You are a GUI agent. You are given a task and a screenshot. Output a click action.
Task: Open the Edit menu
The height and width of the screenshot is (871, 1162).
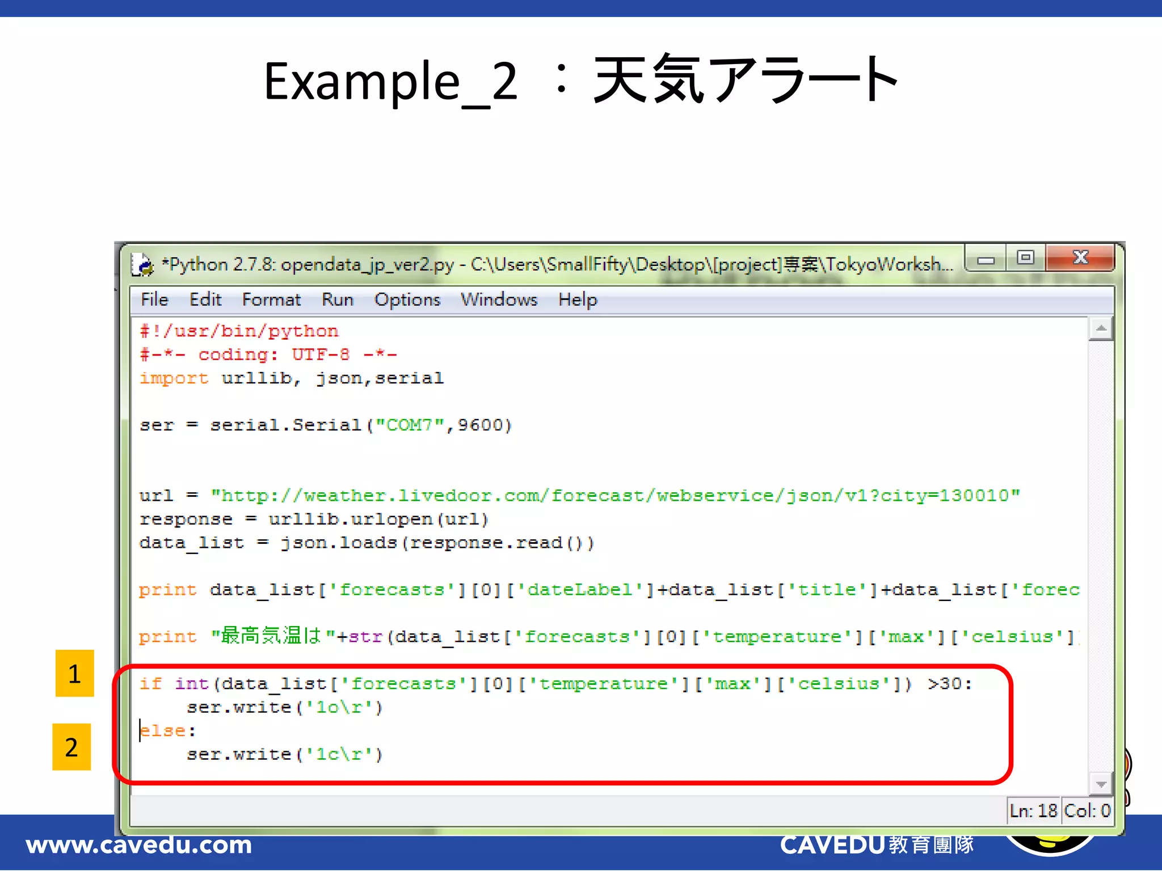(x=205, y=299)
